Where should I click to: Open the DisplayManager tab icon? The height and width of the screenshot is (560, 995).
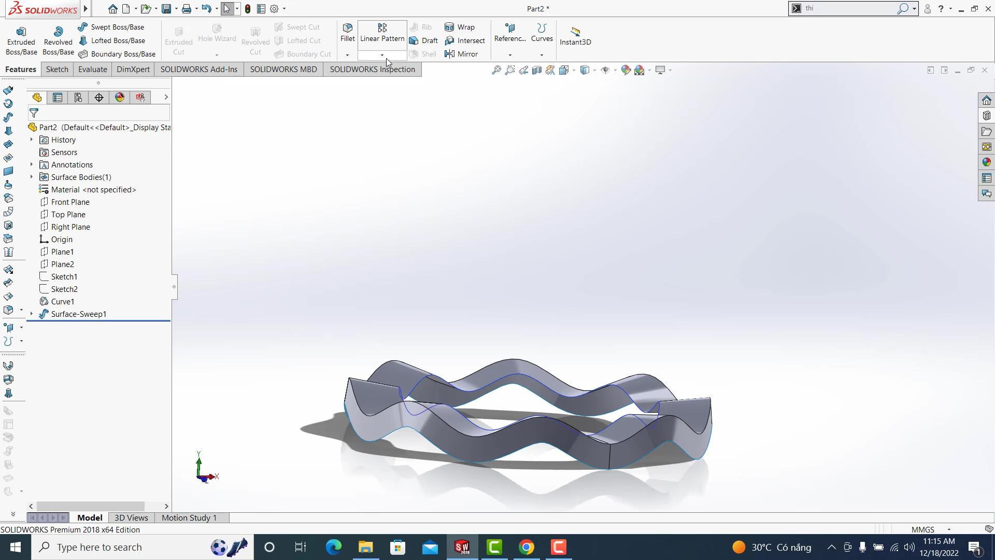pos(120,97)
